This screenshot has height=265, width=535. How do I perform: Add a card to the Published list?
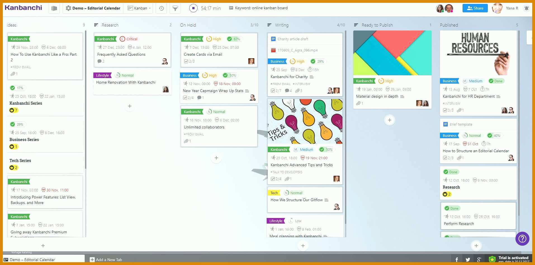click(476, 246)
